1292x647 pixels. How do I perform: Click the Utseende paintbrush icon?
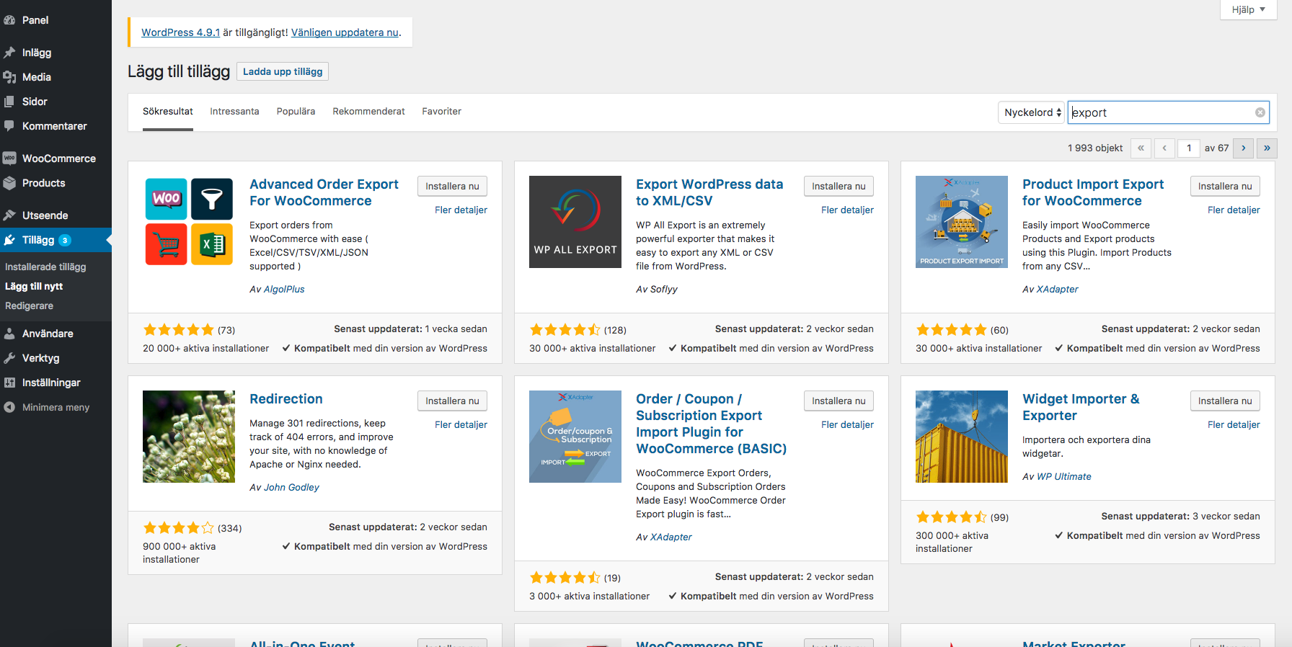coord(9,215)
